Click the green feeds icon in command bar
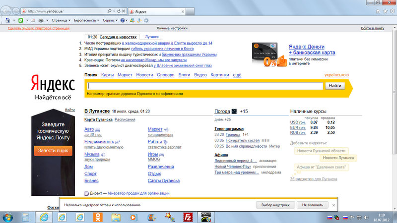The height and width of the screenshot is (223, 397). point(21,20)
